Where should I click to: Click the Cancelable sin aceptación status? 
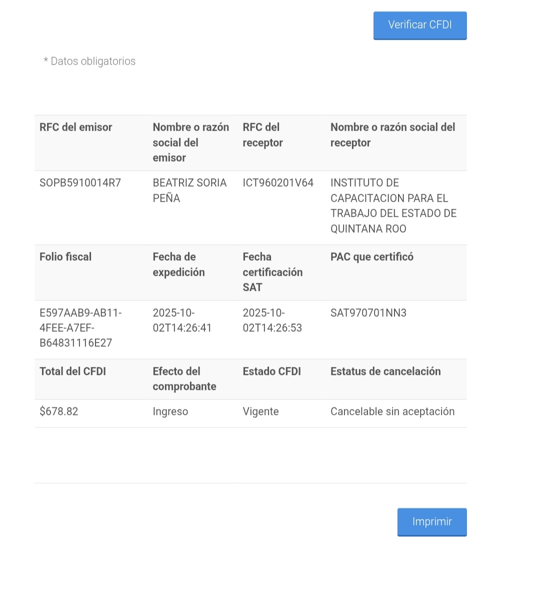(392, 412)
